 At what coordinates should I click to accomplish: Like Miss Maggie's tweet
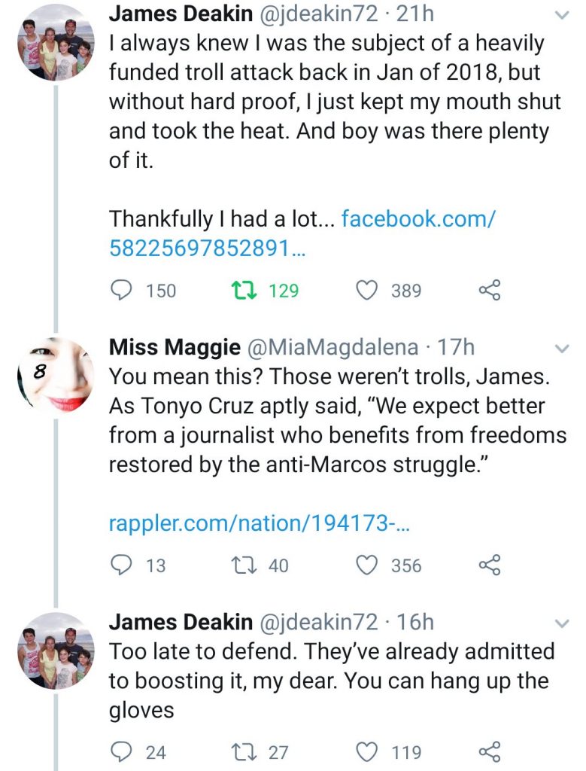pos(366,565)
